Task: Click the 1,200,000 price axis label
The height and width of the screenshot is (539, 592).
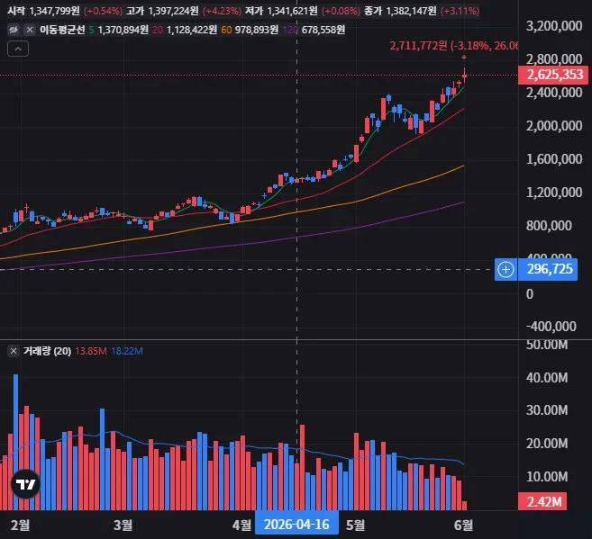Action: click(554, 193)
